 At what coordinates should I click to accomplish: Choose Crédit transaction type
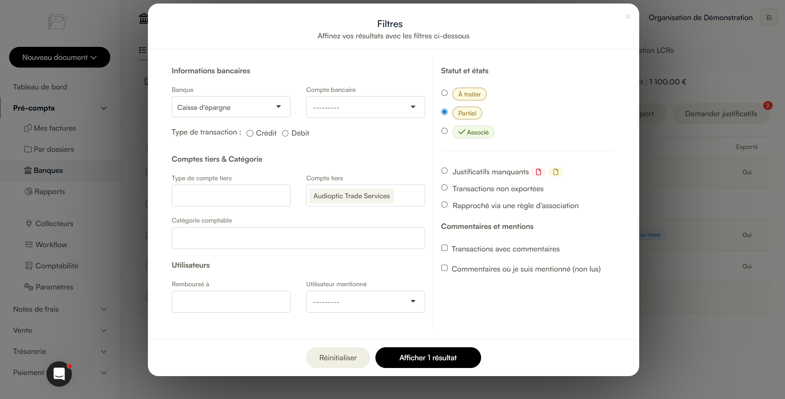pos(250,133)
